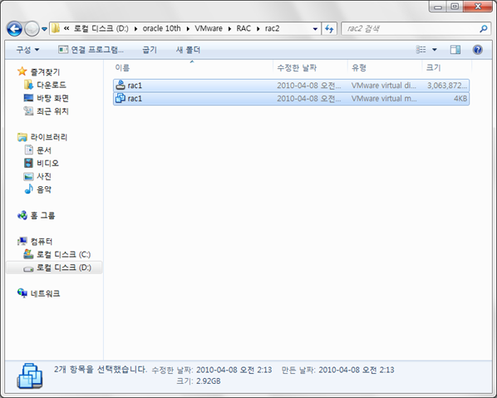The height and width of the screenshot is (398, 497).
Task: Click 연결 프로그램... toolbar button
Action: tap(91, 50)
